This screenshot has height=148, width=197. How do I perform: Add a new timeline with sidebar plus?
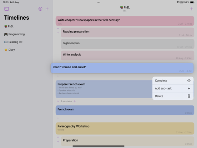tap(47, 9)
